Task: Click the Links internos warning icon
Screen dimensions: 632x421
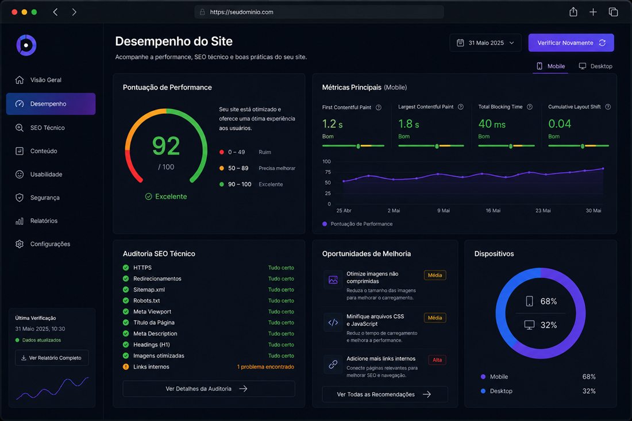Action: [126, 366]
